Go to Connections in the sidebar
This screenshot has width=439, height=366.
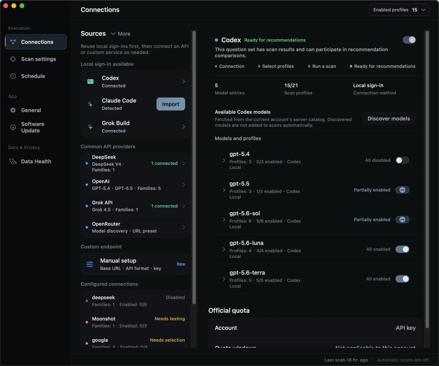click(36, 42)
